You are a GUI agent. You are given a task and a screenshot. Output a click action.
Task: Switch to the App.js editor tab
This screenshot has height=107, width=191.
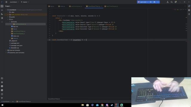coord(51,6)
